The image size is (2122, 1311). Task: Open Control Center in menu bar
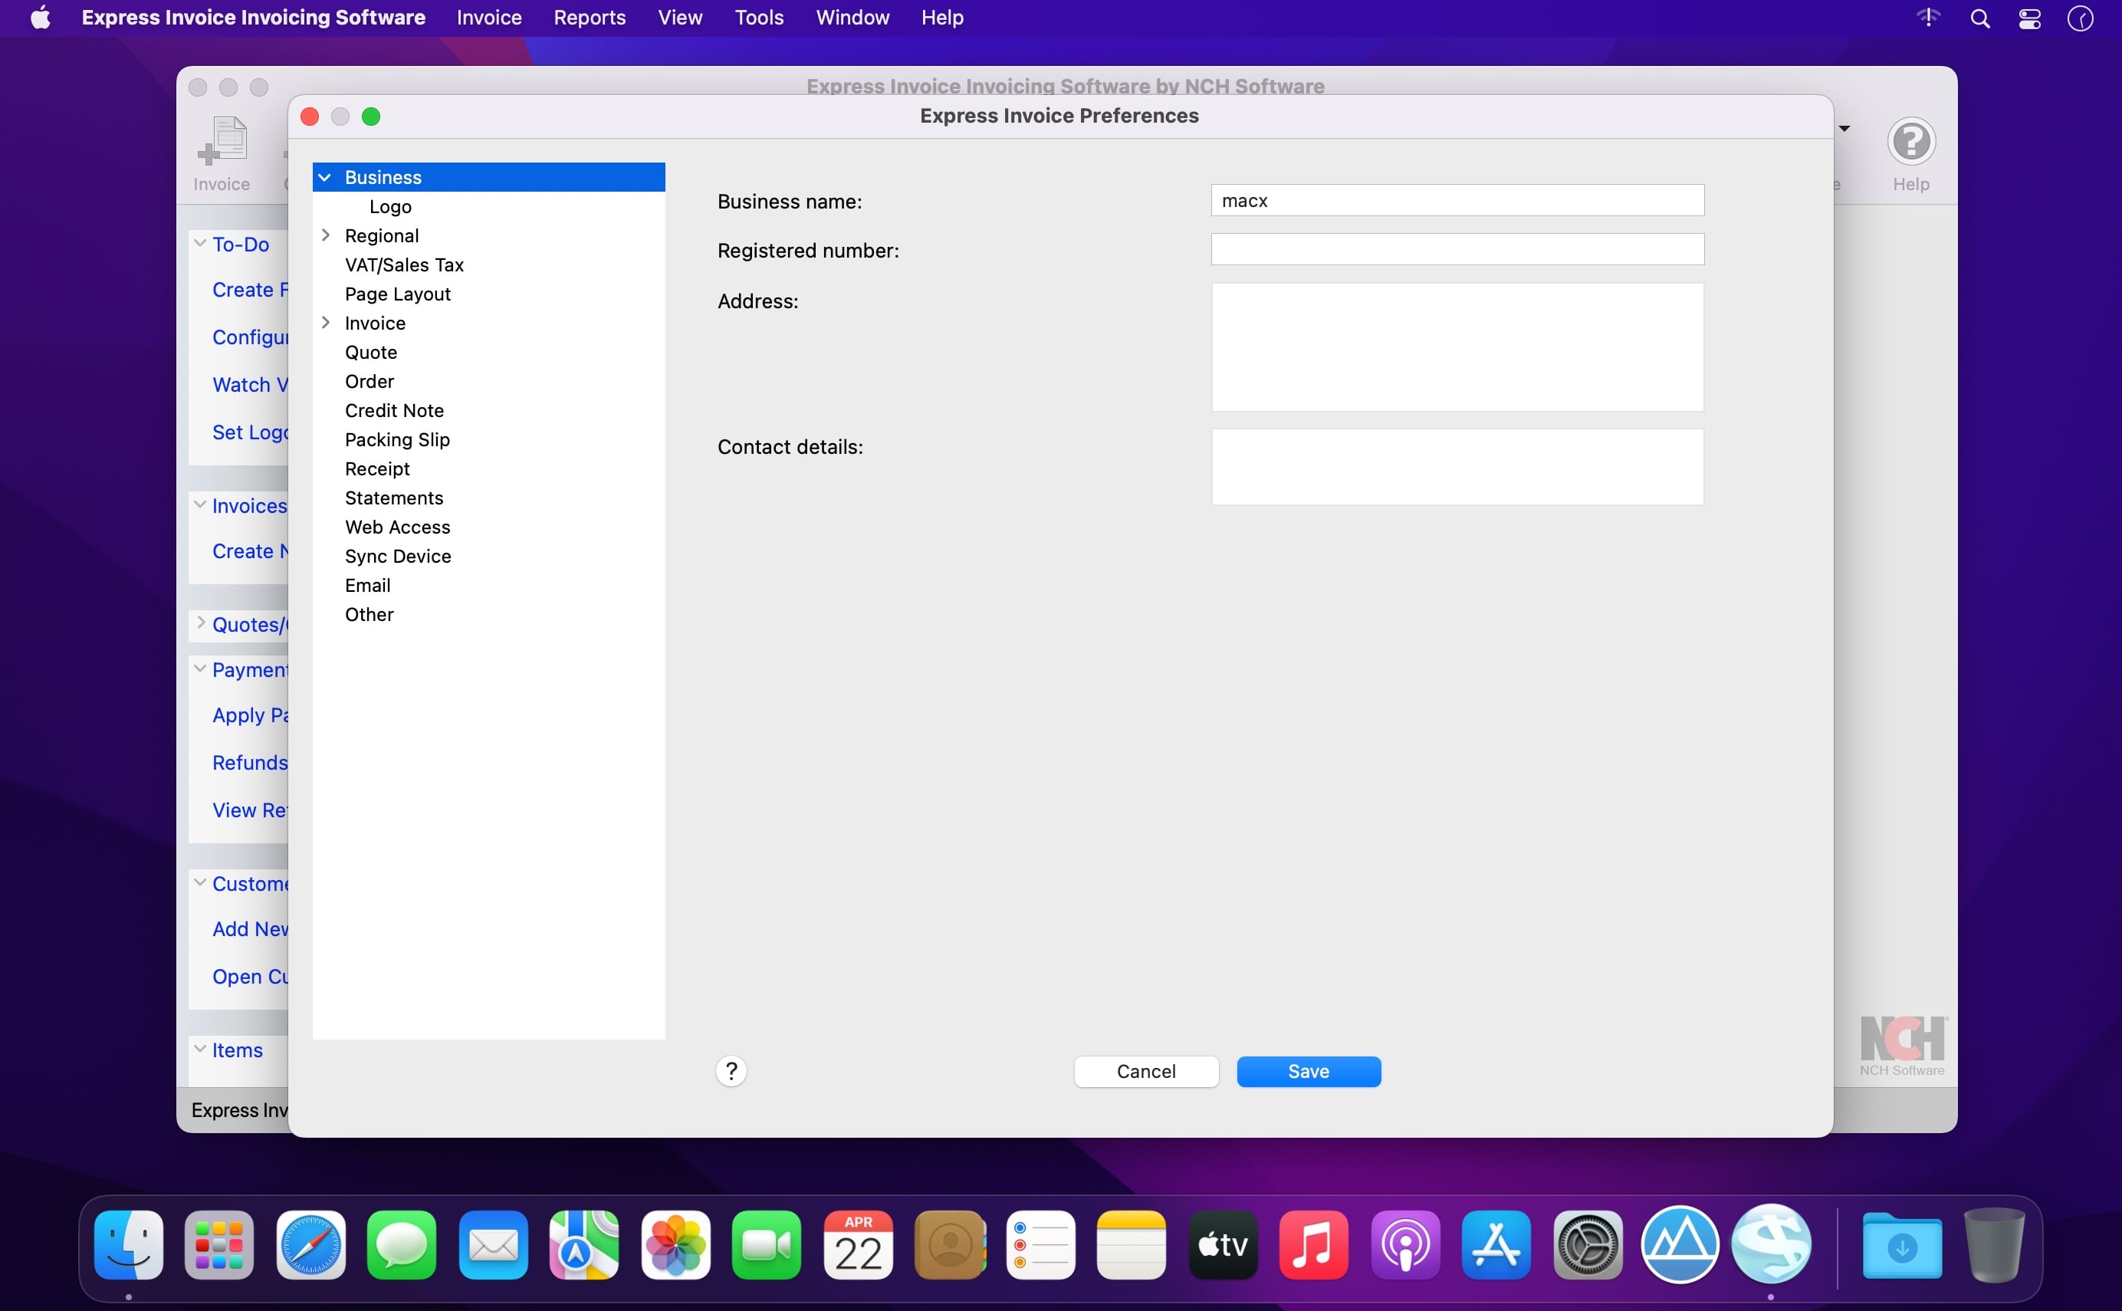(2029, 18)
